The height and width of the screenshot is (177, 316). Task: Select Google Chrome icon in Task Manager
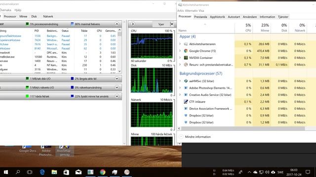click(186, 51)
